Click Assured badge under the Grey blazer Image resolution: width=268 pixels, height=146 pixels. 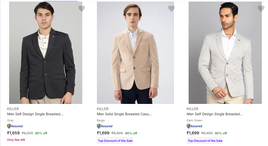coord(15,126)
